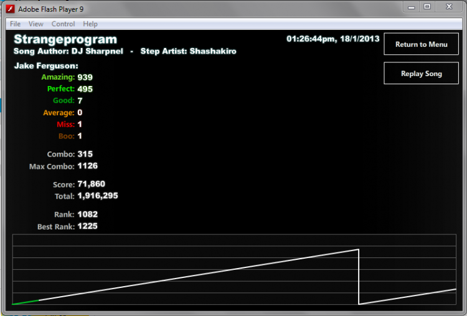Click the Combo value 315
Viewport: 467px width, 316px height.
click(x=85, y=154)
